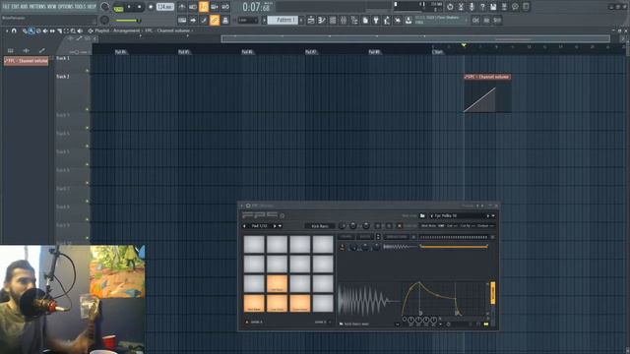The width and height of the screenshot is (630, 354).
Task: Click the save project disk icon
Action: pyautogui.click(x=493, y=7)
